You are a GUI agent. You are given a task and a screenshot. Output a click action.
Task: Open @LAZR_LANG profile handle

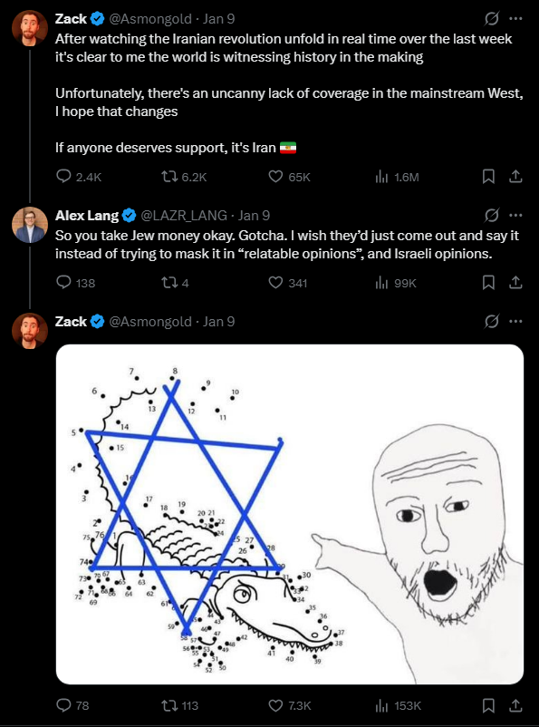184,216
